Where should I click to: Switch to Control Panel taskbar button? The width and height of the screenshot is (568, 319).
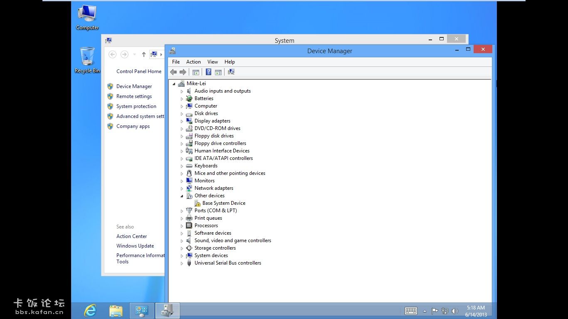[x=142, y=310]
